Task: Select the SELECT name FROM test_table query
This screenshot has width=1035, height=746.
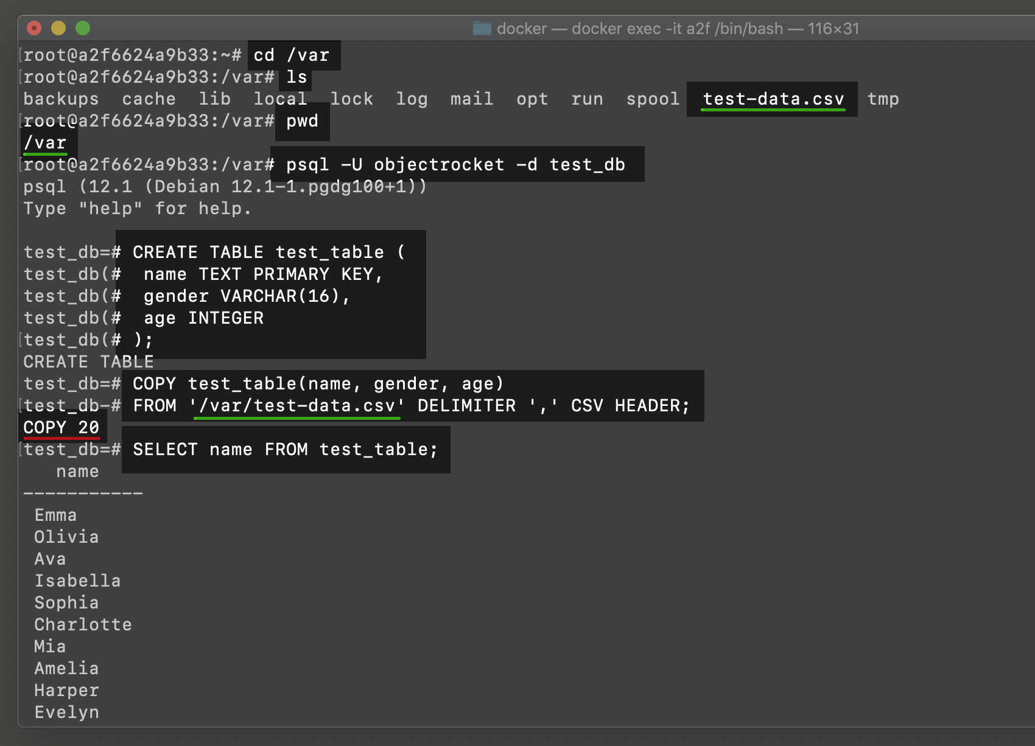Action: [285, 450]
